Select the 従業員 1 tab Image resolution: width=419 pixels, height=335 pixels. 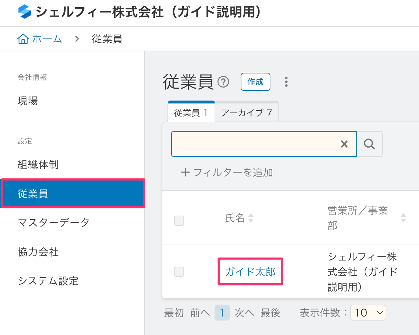191,113
